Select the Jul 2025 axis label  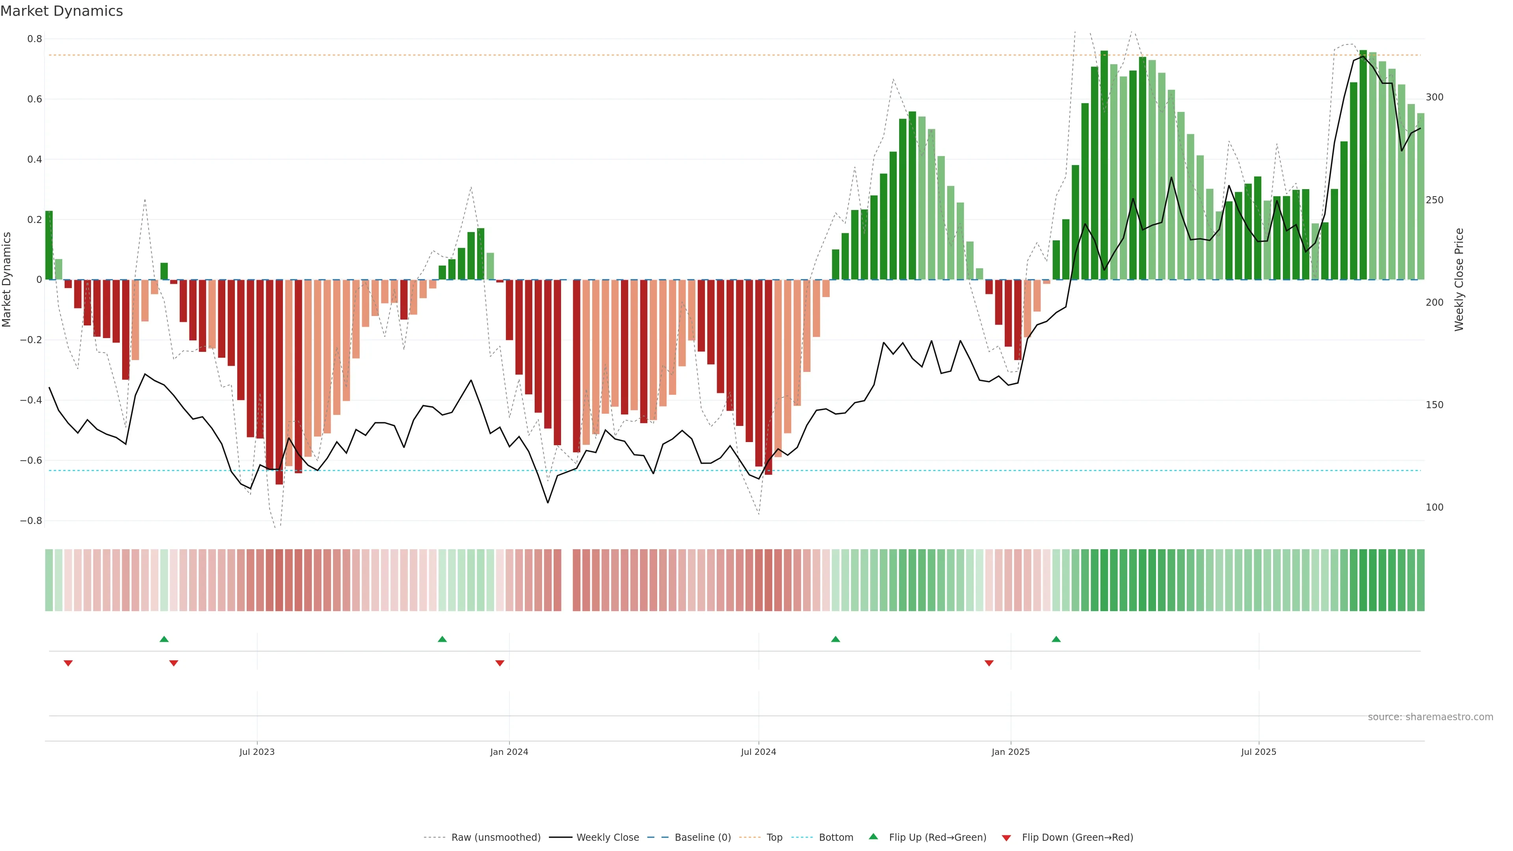point(1258,752)
